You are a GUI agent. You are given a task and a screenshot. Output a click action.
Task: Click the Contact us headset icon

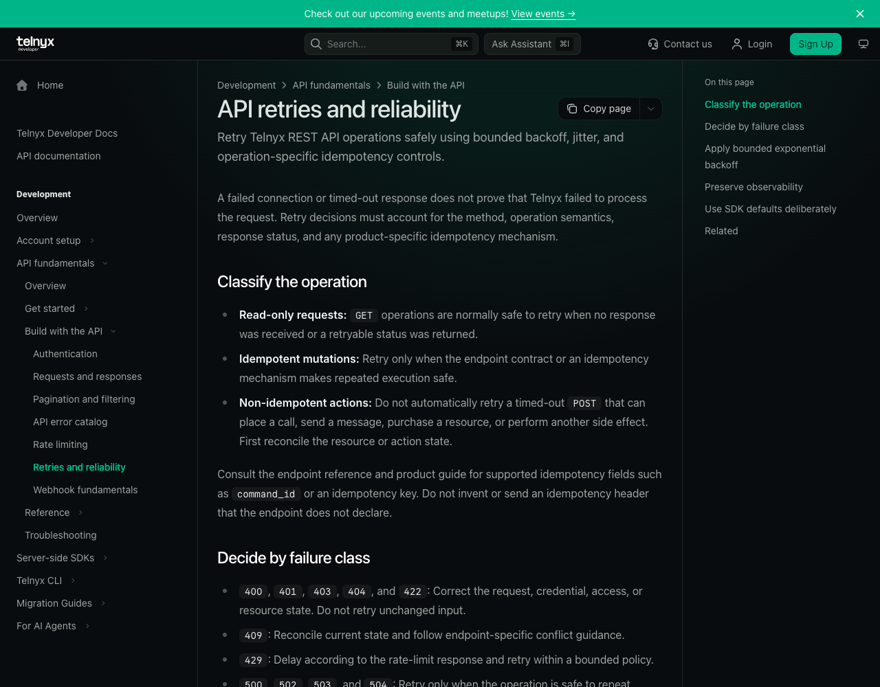click(653, 44)
